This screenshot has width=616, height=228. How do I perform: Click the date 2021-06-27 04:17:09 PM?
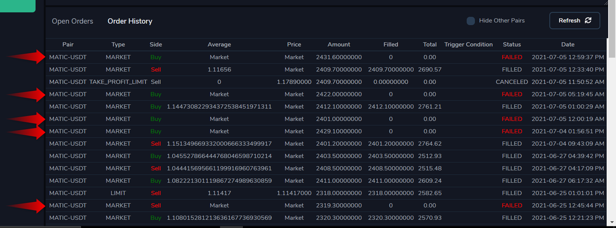pyautogui.click(x=568, y=168)
